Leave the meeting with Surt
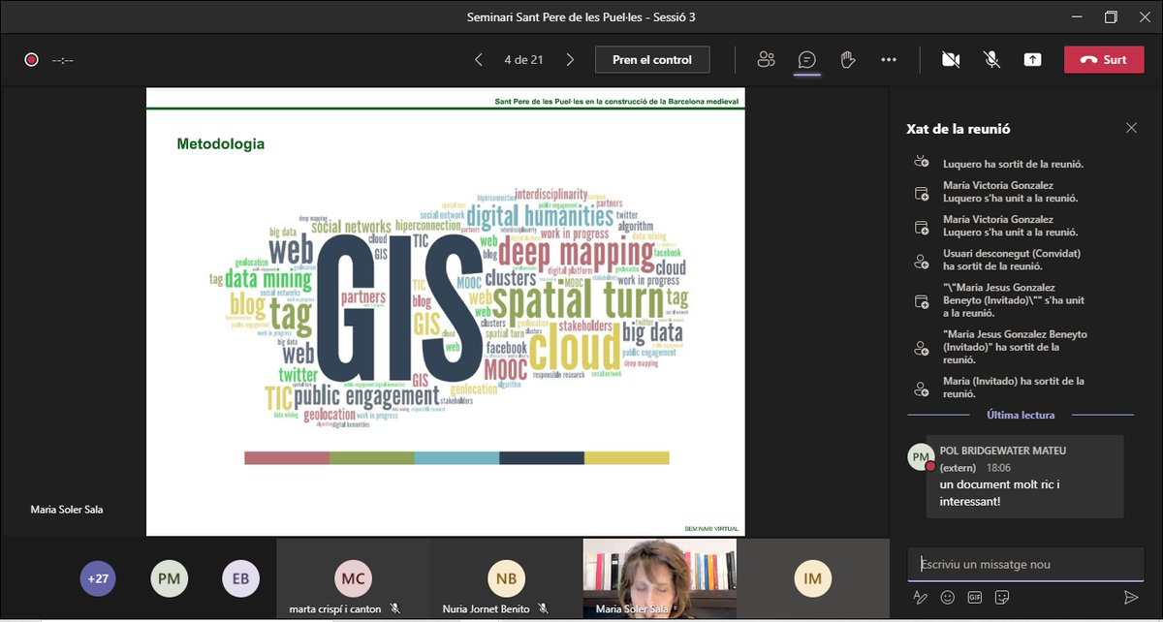The width and height of the screenshot is (1163, 622). click(1104, 59)
